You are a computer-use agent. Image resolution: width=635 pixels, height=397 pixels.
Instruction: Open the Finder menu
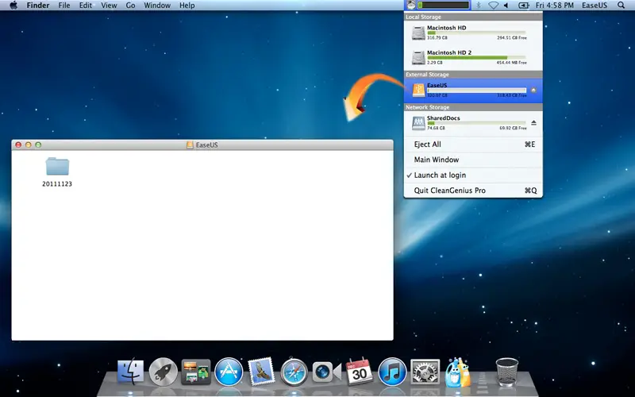pyautogui.click(x=37, y=6)
